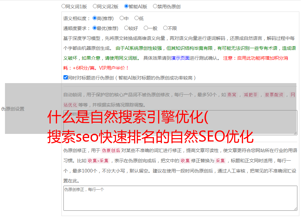This screenshot has width=301, height=217.
Task: Set 语义相似度 to 高(推荐)
Action: tap(94, 18)
